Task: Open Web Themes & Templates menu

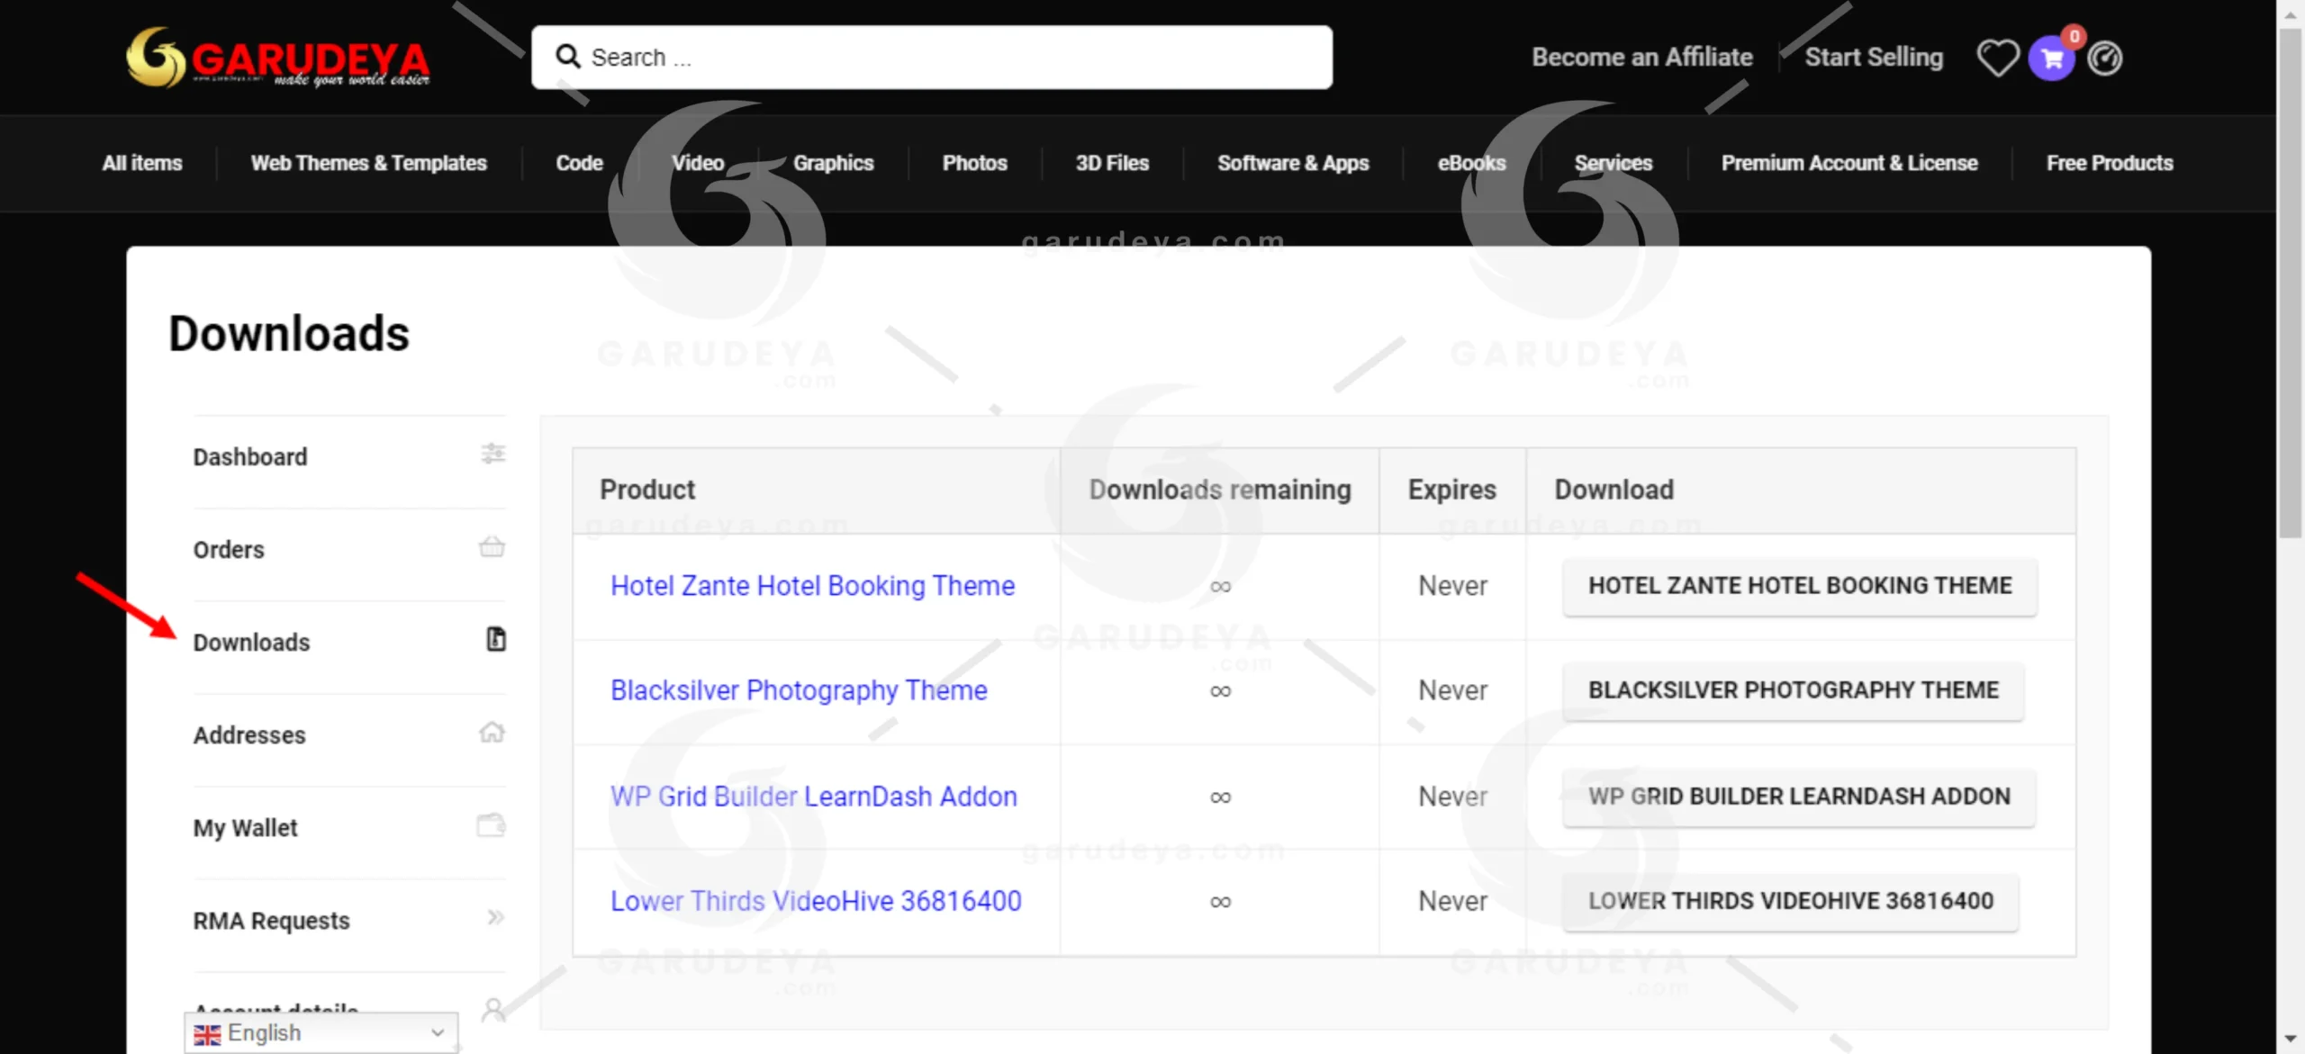Action: 369,163
